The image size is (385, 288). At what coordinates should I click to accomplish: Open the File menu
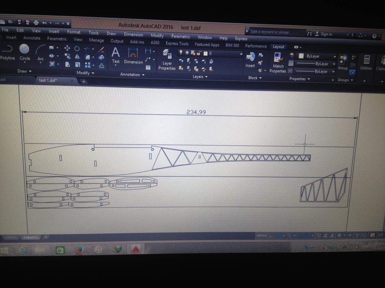5,30
